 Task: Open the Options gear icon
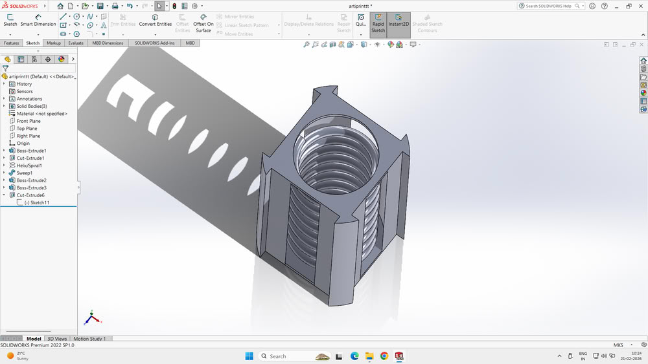click(x=194, y=6)
